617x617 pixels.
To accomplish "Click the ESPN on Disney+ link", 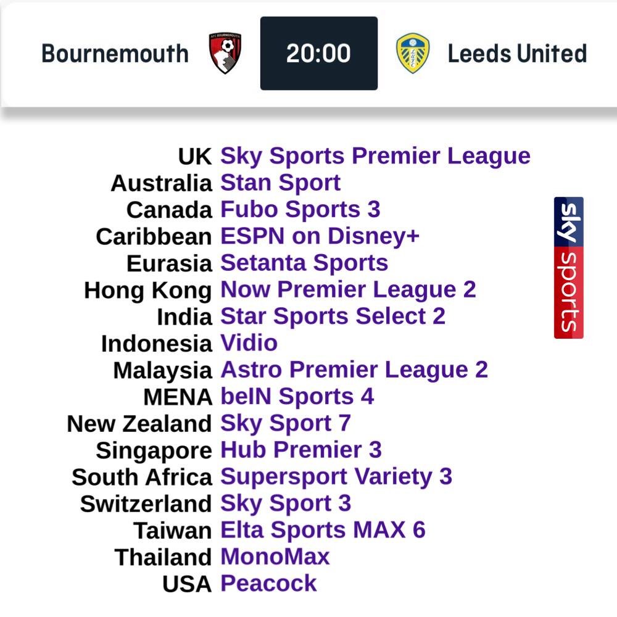I will tap(320, 236).
